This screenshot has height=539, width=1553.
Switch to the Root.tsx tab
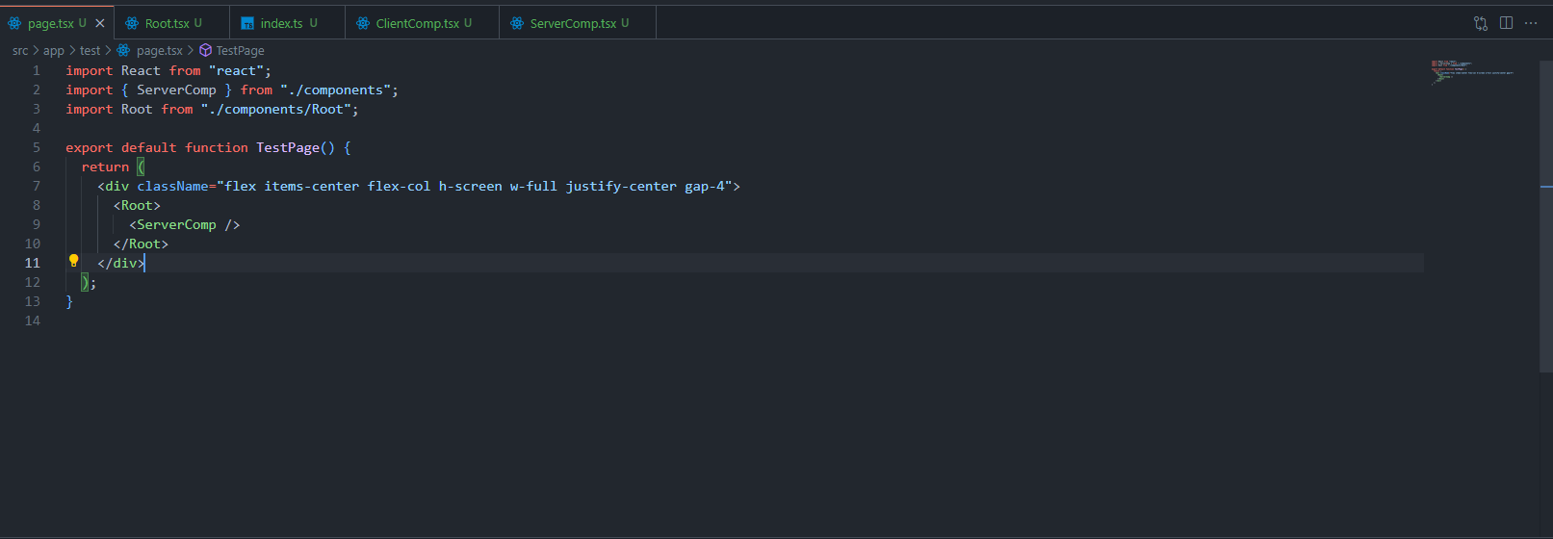pyautogui.click(x=167, y=23)
